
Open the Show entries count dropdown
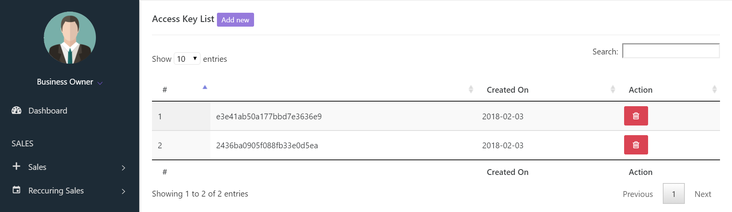187,59
